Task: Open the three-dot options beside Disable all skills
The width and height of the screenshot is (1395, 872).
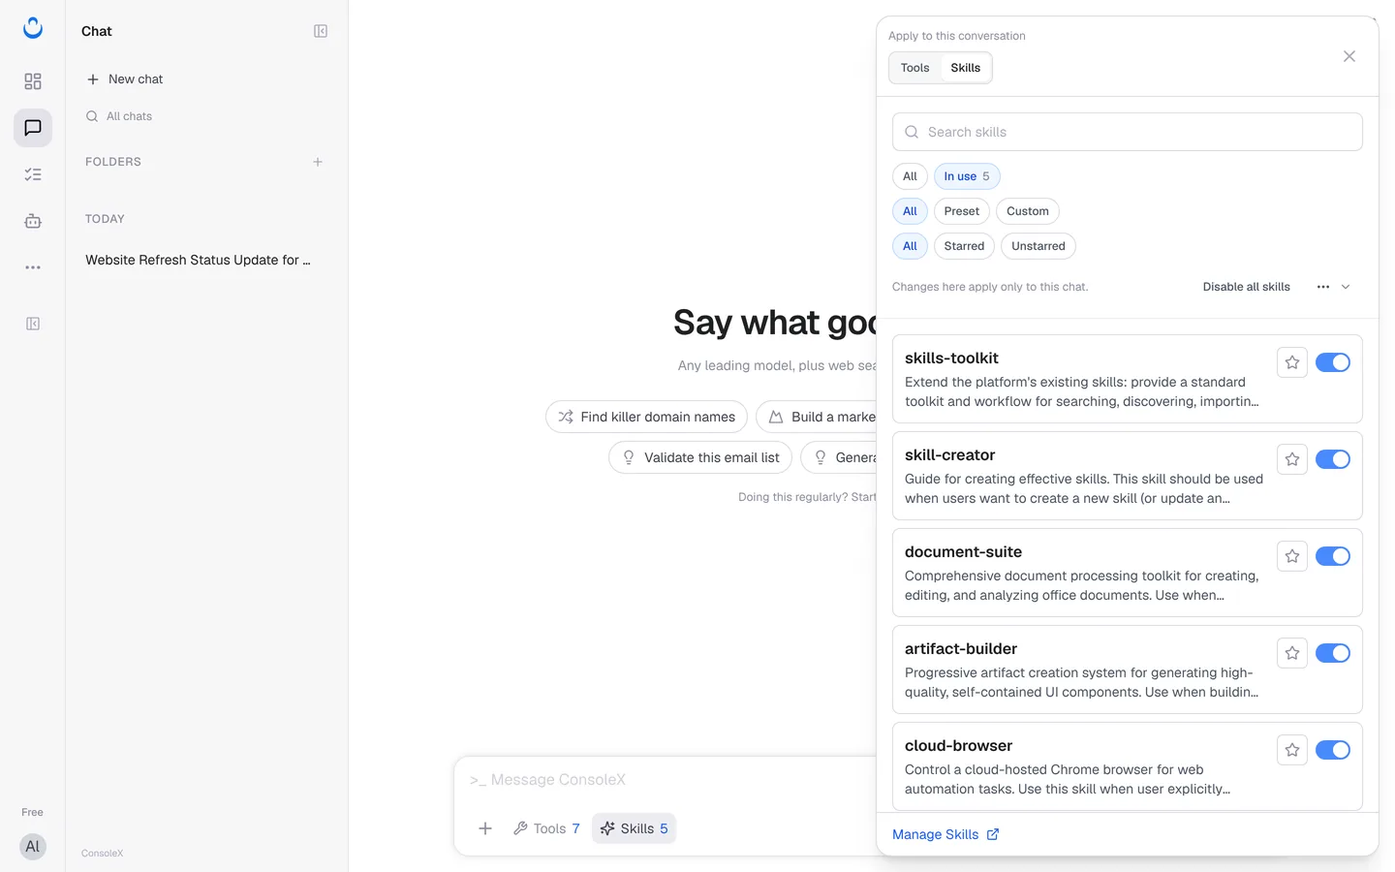Action: coord(1323,287)
